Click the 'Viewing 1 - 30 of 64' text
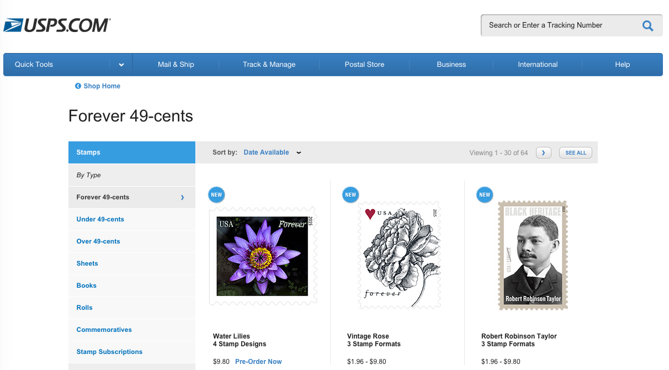669x370 pixels. [498, 153]
